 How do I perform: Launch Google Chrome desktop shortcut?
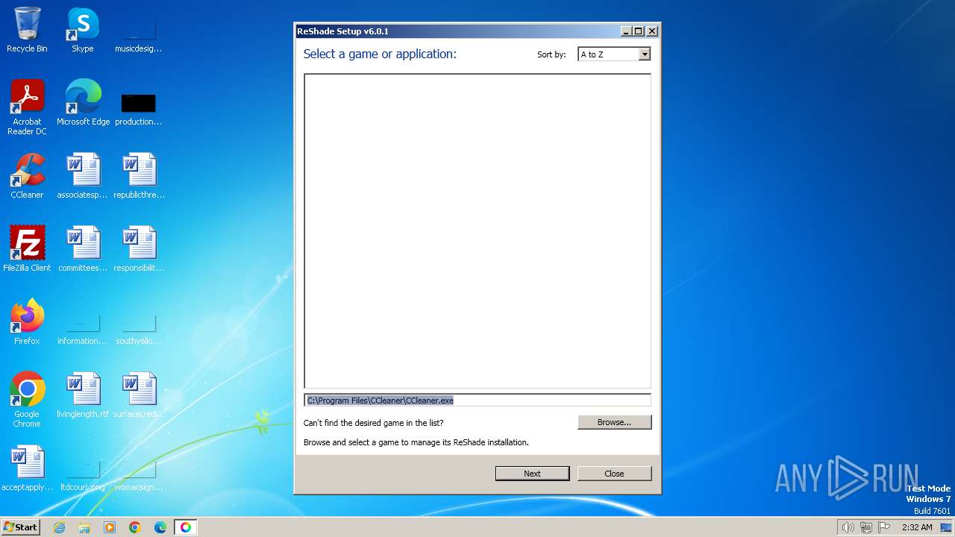(x=27, y=399)
